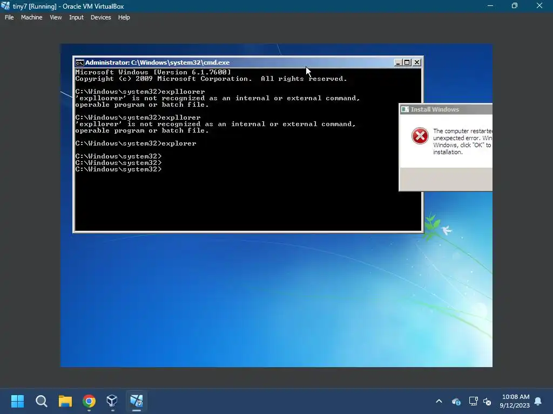Maximize the cmd.exe window

tap(407, 63)
